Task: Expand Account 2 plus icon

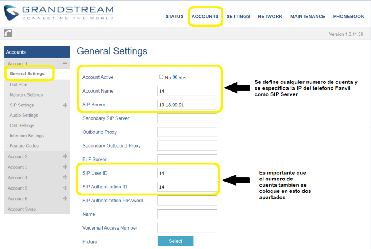Action: tap(65, 156)
